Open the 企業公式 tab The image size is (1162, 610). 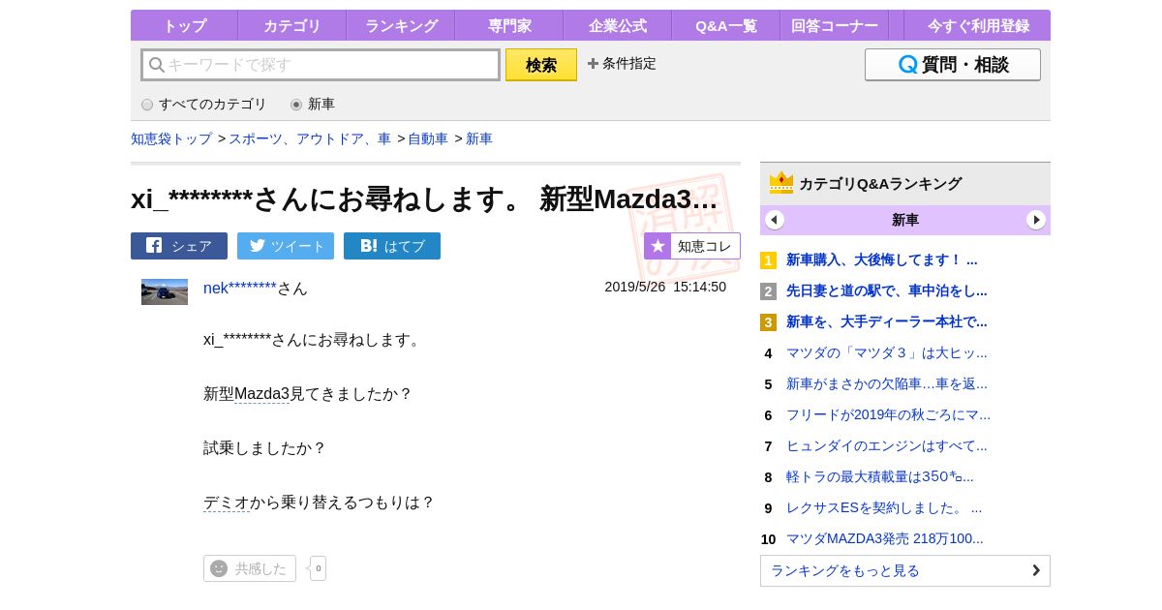618,26
